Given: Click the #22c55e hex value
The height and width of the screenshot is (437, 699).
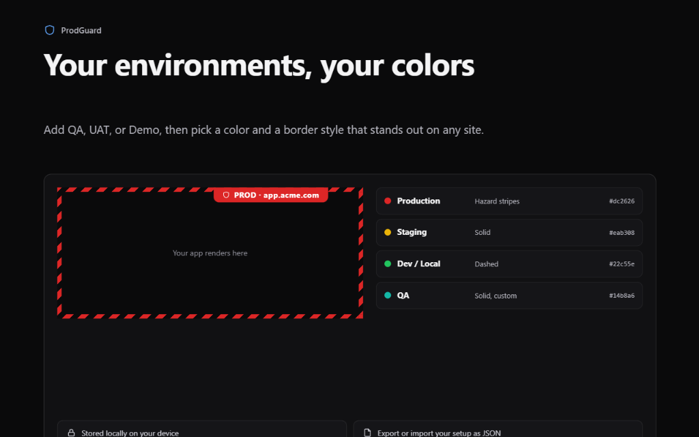Looking at the screenshot, I should (622, 264).
